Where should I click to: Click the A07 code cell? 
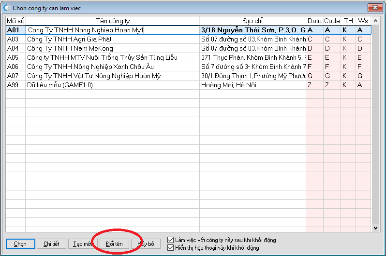(x=15, y=76)
